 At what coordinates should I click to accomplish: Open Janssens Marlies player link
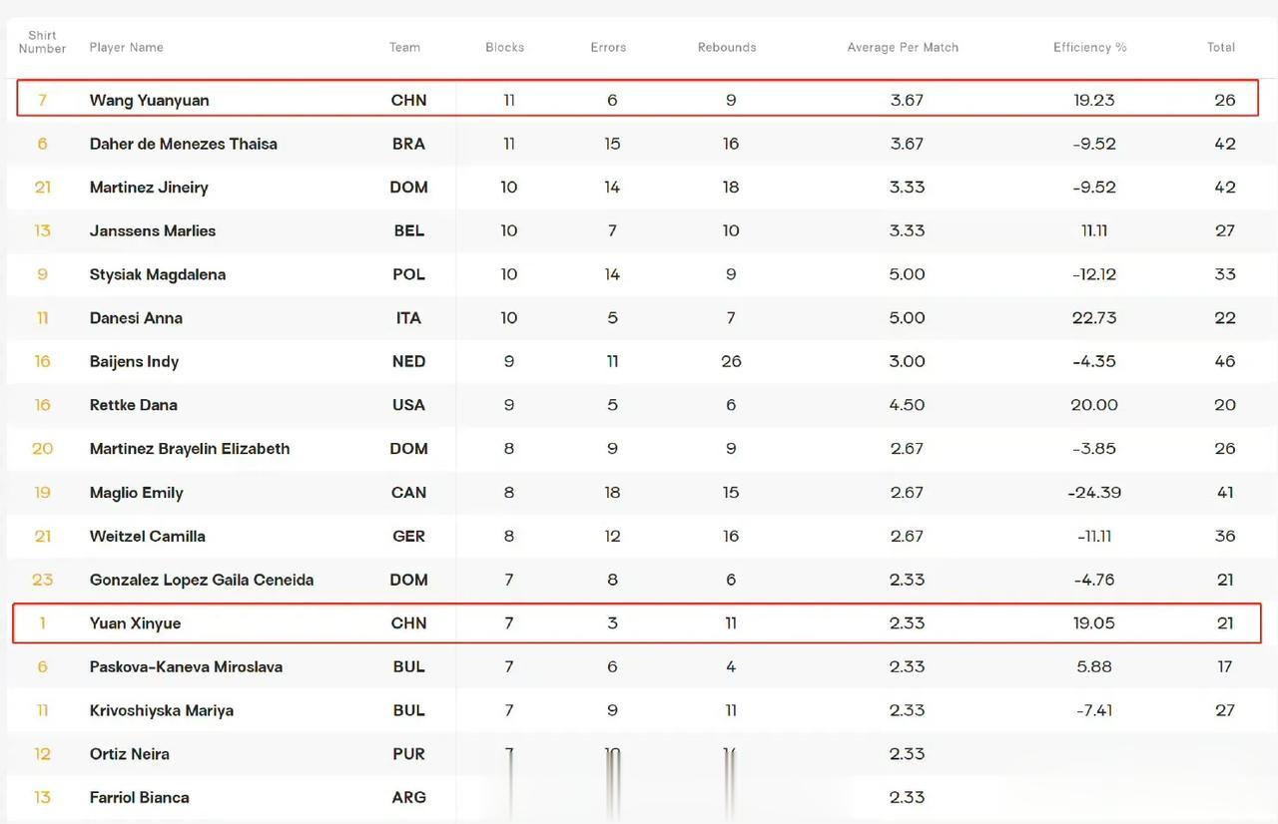point(152,230)
